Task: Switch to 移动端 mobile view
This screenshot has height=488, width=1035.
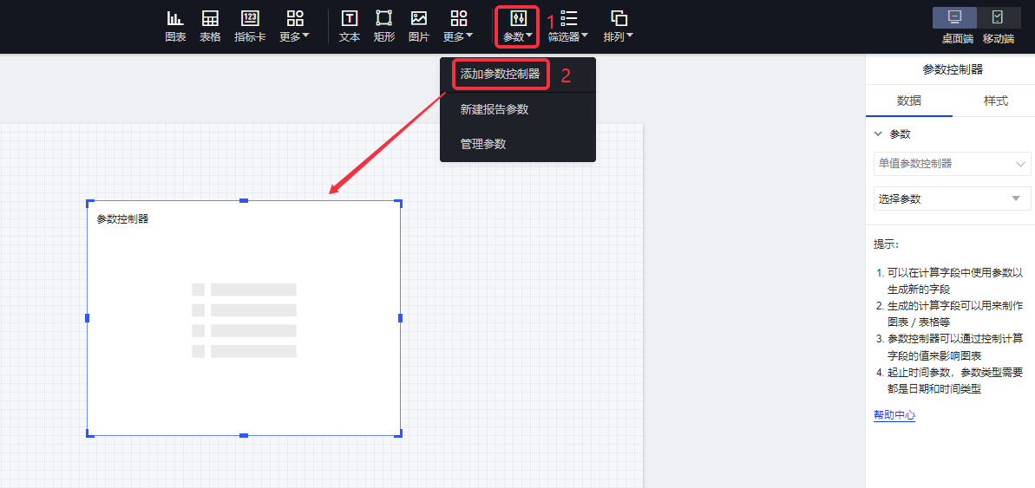Action: 999,26
